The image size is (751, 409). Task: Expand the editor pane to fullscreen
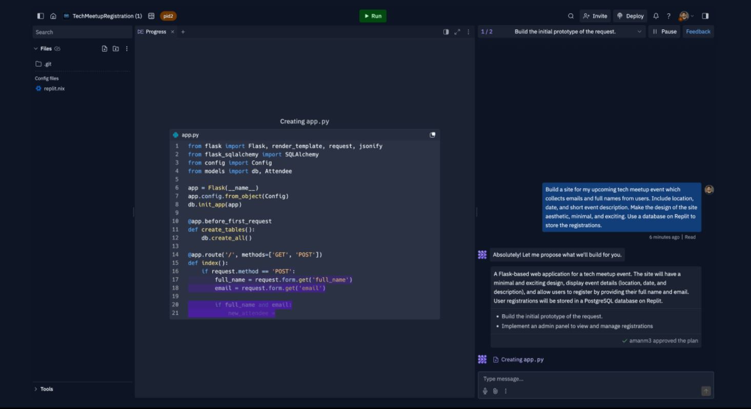457,32
